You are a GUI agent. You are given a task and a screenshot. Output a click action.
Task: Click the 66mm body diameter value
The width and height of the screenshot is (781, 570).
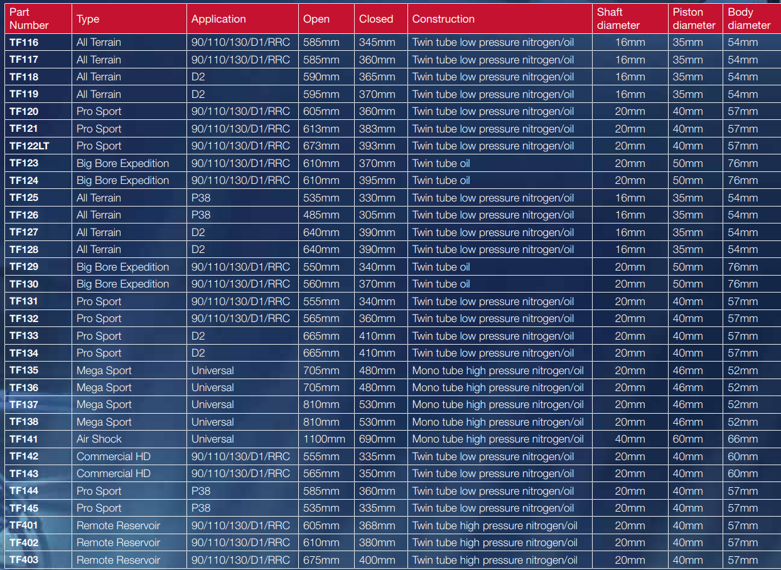[743, 439]
